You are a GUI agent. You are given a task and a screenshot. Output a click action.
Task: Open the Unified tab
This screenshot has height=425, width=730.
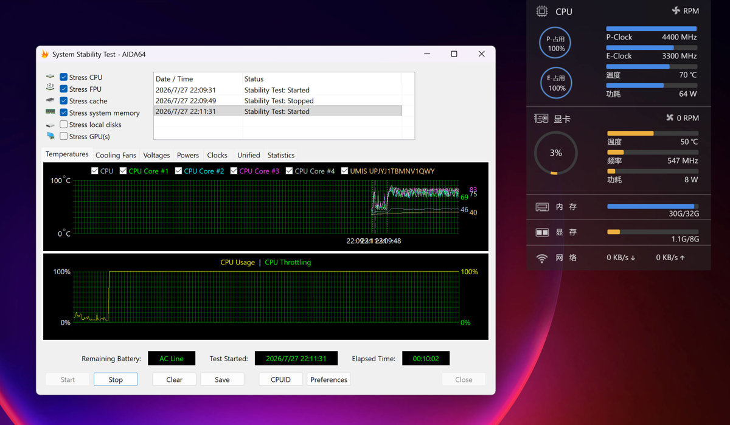tap(248, 155)
